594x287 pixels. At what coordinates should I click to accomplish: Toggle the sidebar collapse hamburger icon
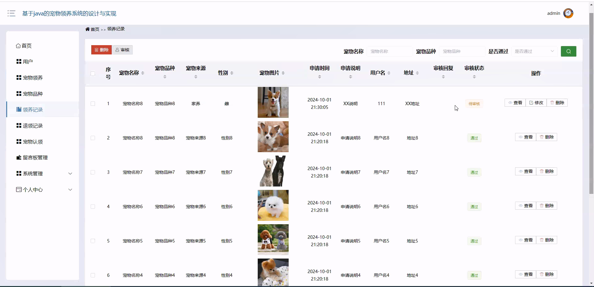click(x=11, y=13)
